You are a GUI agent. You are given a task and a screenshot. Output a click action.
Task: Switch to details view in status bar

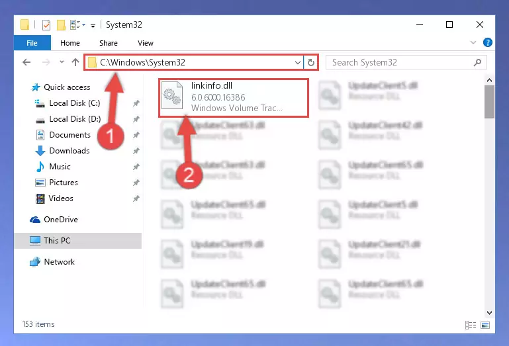(471, 325)
